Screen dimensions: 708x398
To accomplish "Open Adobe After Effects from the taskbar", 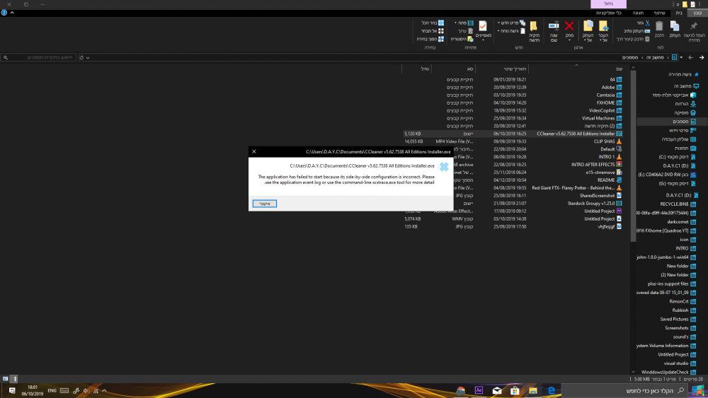I will pyautogui.click(x=479, y=390).
